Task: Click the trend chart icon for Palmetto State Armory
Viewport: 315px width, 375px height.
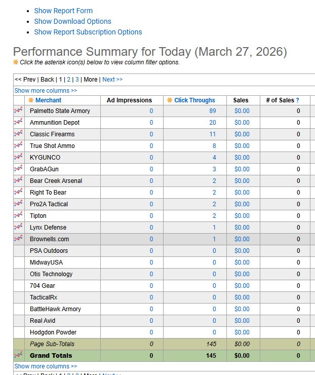Action: click(18, 111)
